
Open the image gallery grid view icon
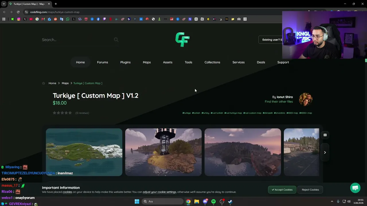click(x=325, y=135)
